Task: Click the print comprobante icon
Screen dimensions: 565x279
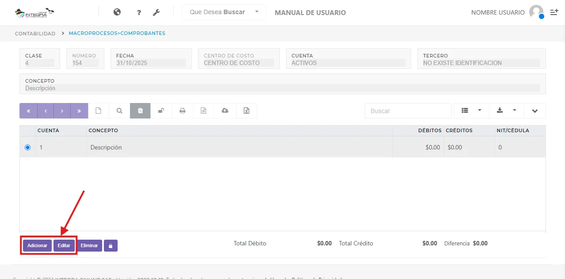Action: (x=182, y=111)
